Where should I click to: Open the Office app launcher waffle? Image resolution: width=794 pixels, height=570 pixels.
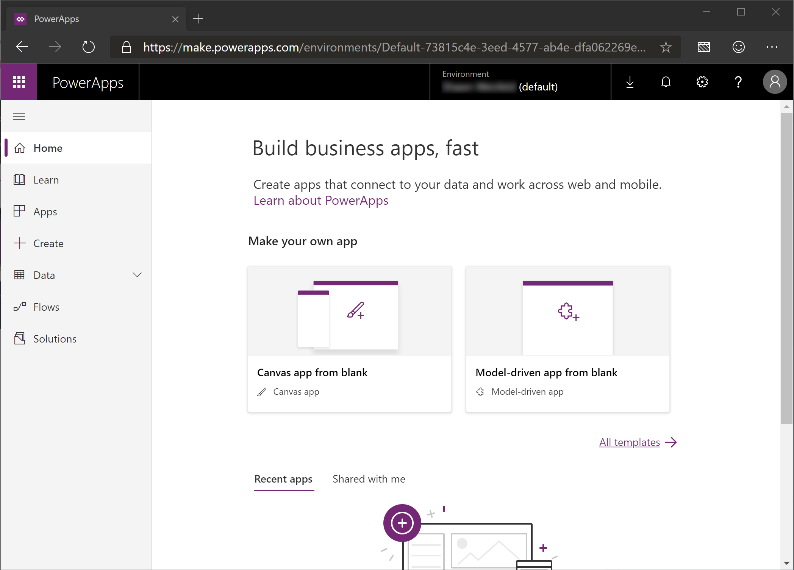tap(19, 82)
